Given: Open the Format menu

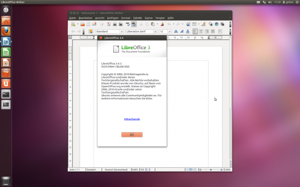Looking at the screenshot, I should pyautogui.click(x=126, y=18).
